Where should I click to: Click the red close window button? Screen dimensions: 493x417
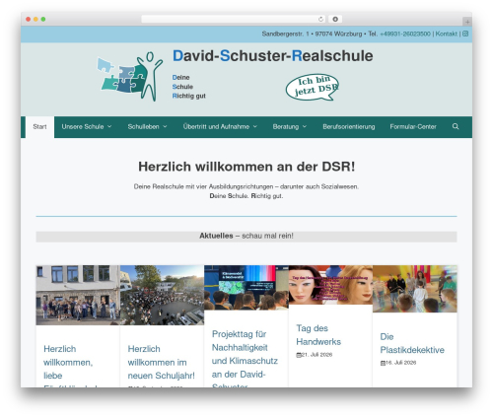click(29, 20)
